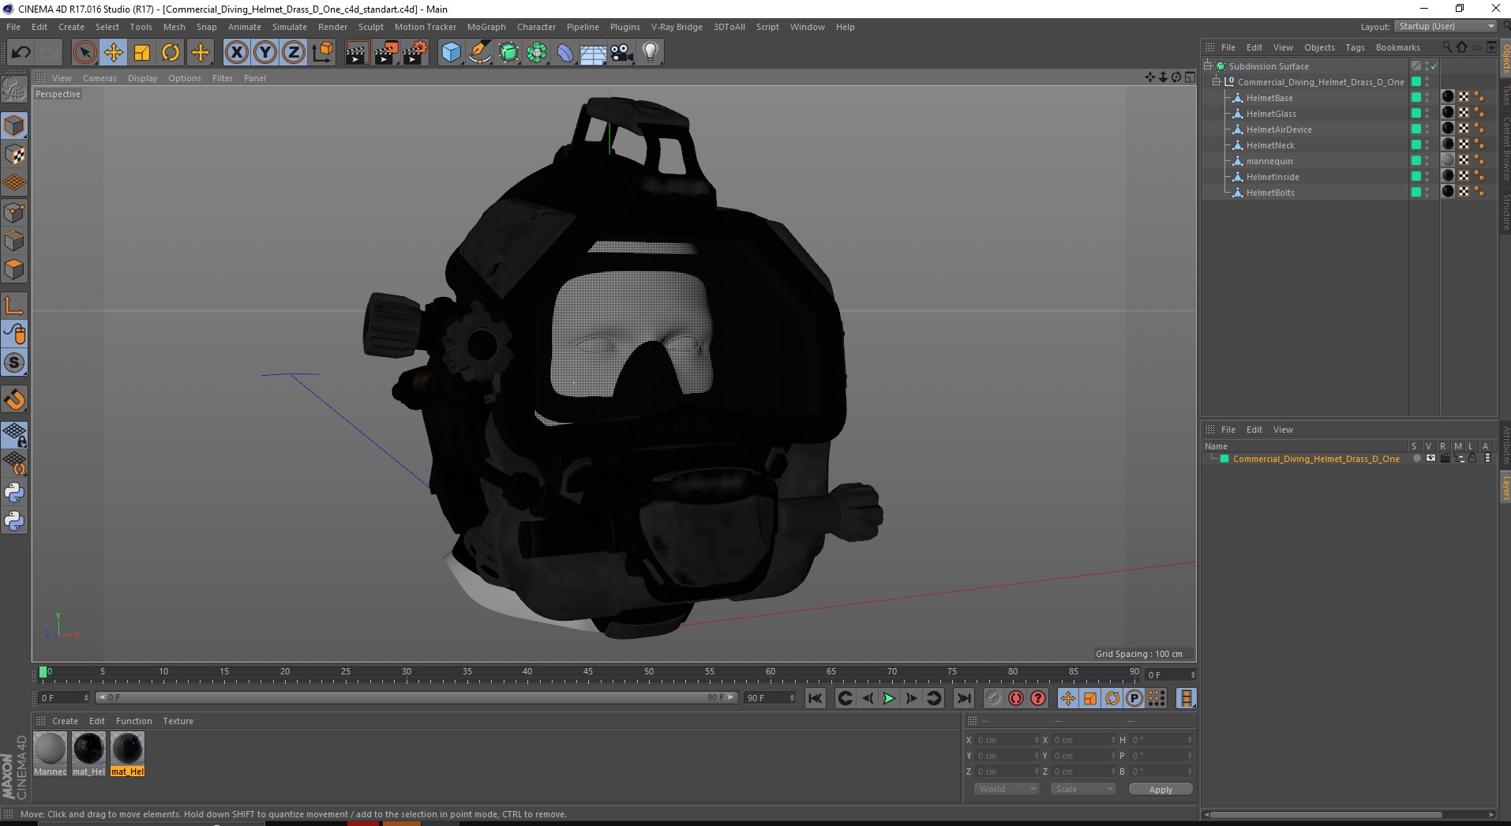1511x826 pixels.
Task: Toggle Subdivision Surface enable checkmark
Action: tap(1434, 66)
